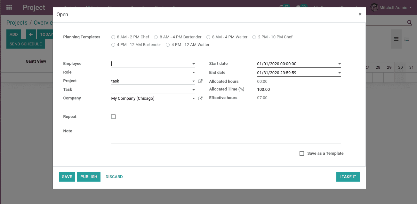Screen dimensions: 417x204
Task: Expand the Company dropdown arrow
Action: [x=193, y=98]
